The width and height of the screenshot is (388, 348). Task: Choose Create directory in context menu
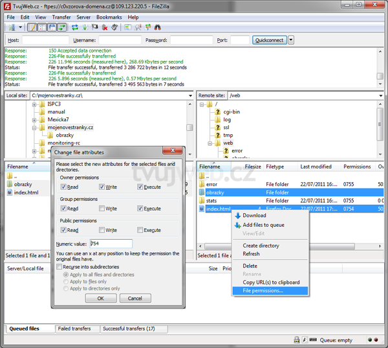pyautogui.click(x=270, y=246)
